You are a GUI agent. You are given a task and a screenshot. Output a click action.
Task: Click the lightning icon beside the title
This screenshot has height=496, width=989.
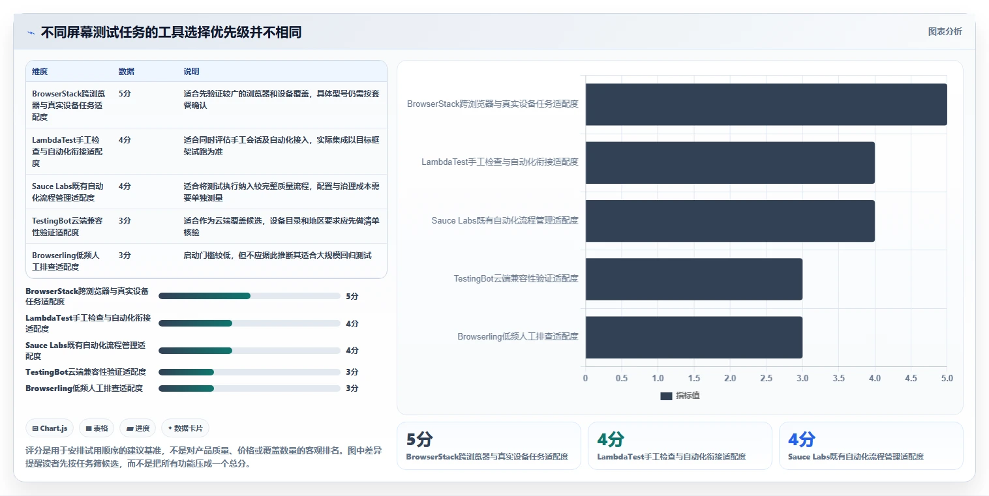click(31, 33)
